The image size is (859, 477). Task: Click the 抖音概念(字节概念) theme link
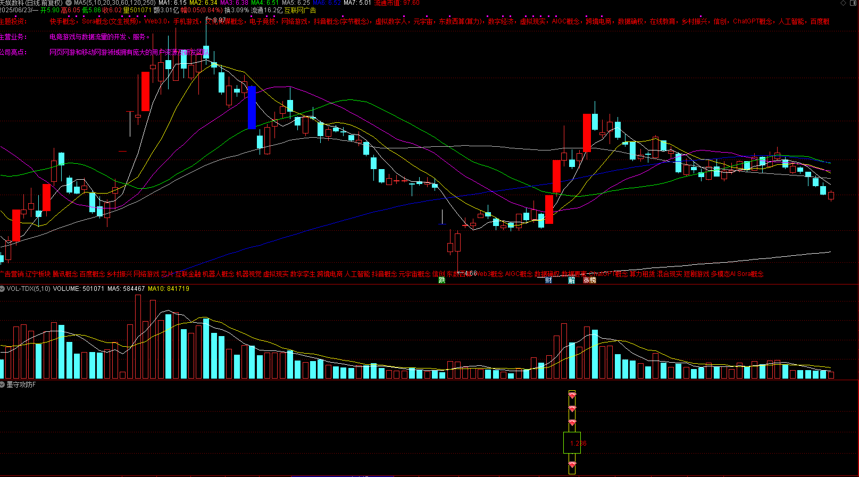341,22
